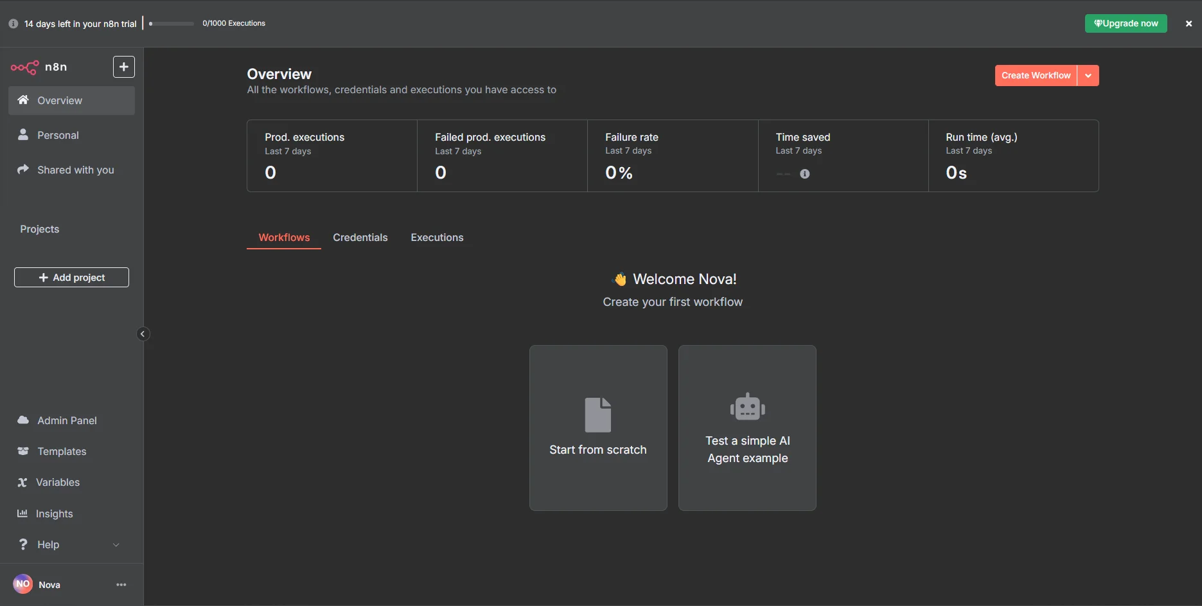Click the '14 days left in your n8n trial' text

point(80,24)
